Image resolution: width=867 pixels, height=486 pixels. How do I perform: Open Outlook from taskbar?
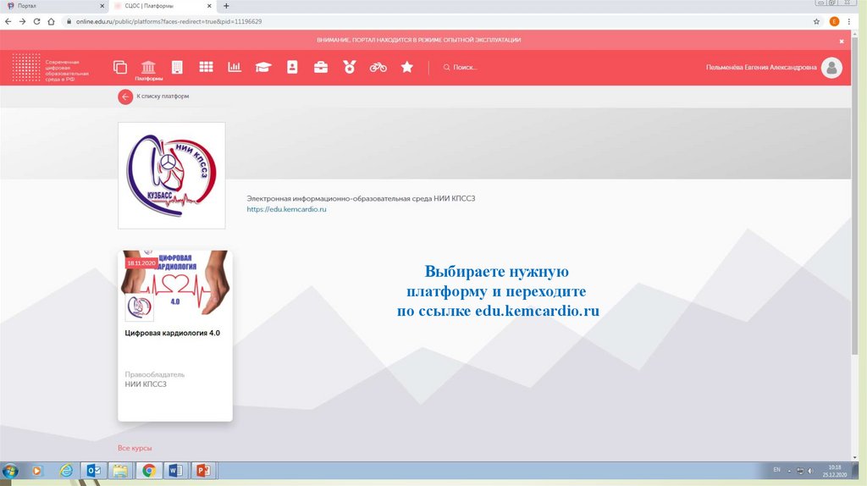94,471
